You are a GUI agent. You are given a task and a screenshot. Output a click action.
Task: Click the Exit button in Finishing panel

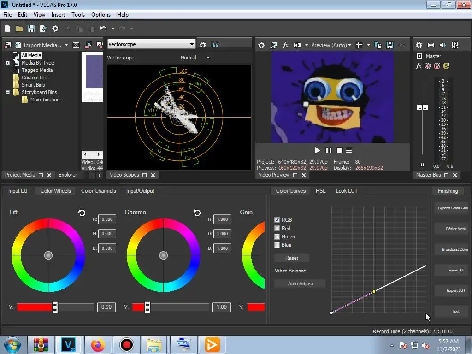[453, 311]
